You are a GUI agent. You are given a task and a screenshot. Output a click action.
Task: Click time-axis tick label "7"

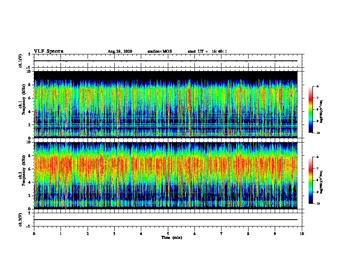pos(222,234)
